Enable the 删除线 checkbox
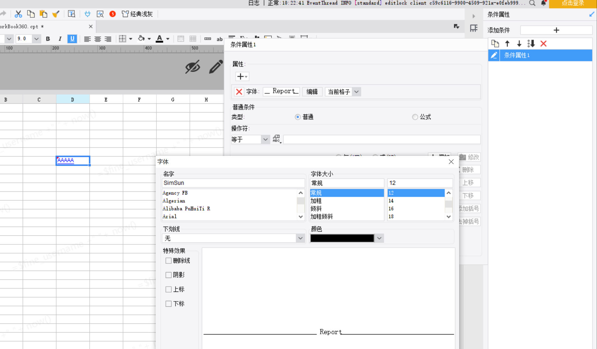This screenshot has width=597, height=349. coord(168,261)
